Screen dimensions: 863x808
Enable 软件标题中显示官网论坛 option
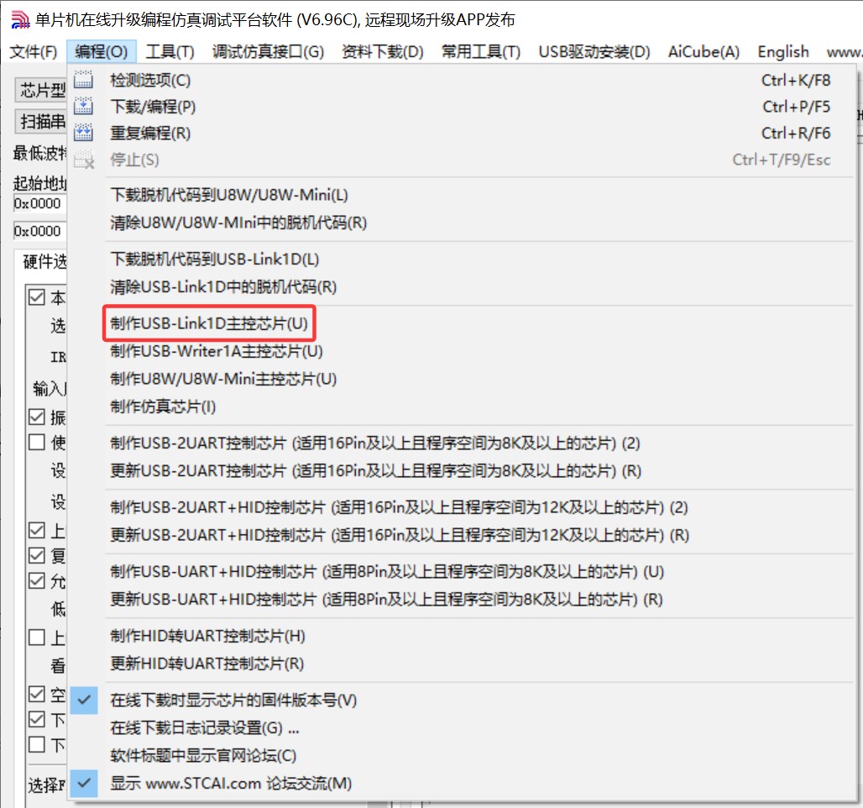tap(203, 755)
